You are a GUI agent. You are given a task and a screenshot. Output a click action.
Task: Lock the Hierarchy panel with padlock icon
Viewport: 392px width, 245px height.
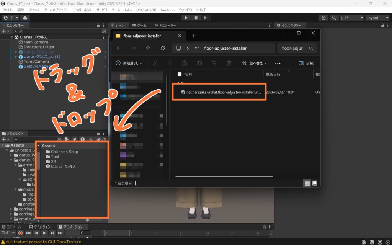click(x=99, y=25)
